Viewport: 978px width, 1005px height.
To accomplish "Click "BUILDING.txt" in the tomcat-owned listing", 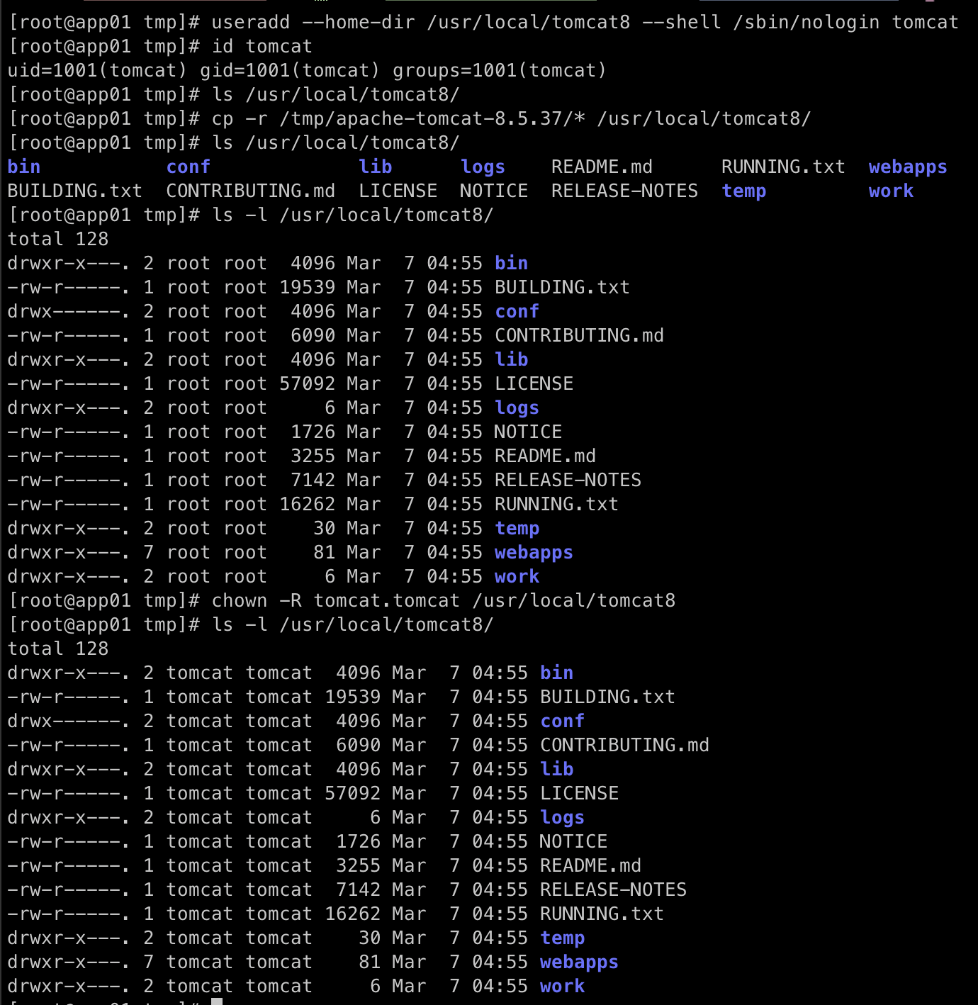I will (608, 697).
